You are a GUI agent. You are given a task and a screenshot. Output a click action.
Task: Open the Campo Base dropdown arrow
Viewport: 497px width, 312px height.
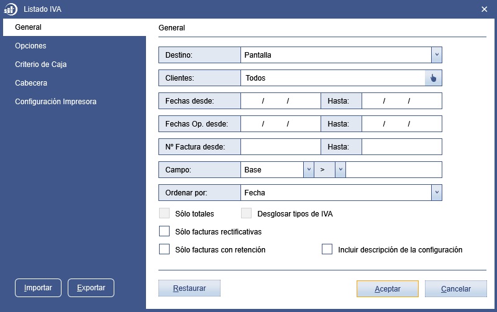[308, 169]
